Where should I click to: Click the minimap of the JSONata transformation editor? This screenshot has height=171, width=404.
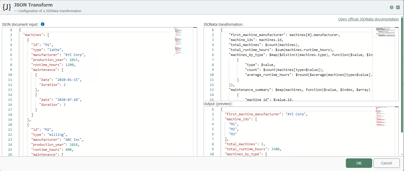point(385,33)
